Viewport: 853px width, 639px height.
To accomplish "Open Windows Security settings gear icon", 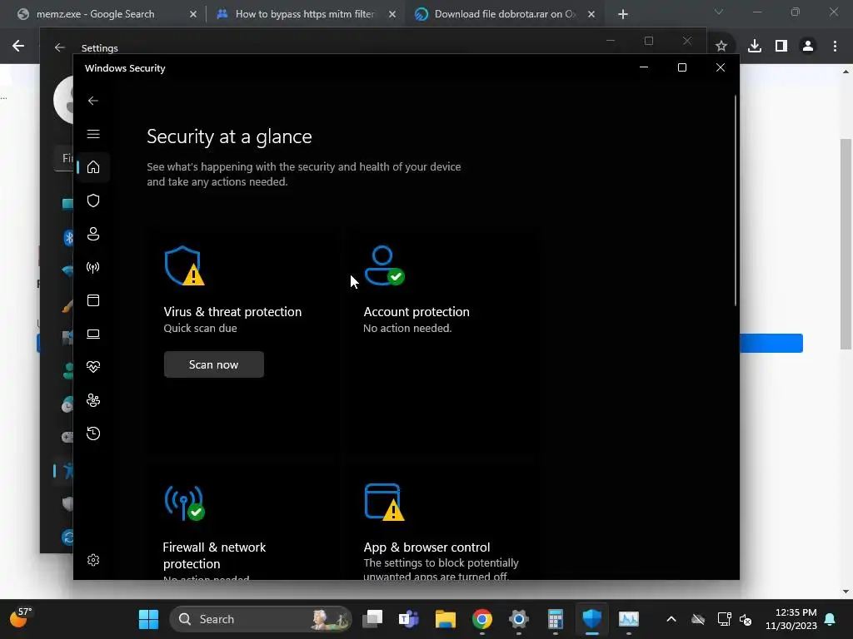I will click(x=93, y=560).
